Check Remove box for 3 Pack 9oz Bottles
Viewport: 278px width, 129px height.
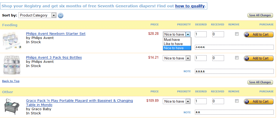(x=237, y=58)
